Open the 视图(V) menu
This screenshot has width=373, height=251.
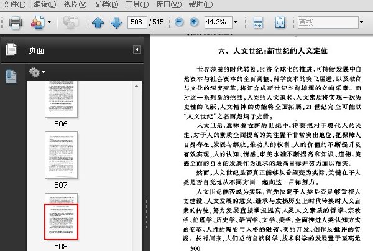pos(75,4)
